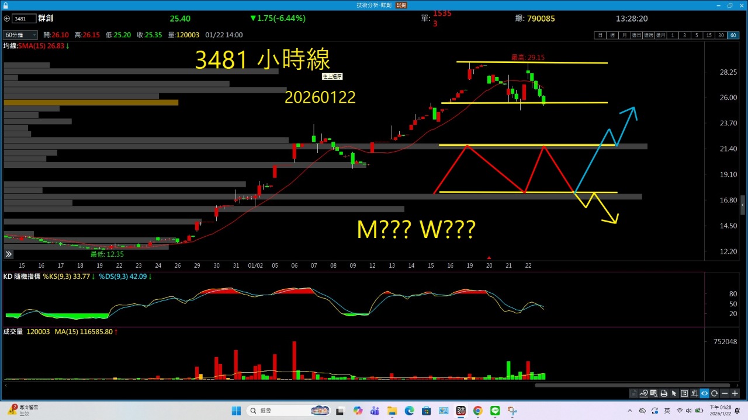Screen dimensions: 748x420
Task: Open LINE messenger on the taskbar
Action: tap(495, 411)
